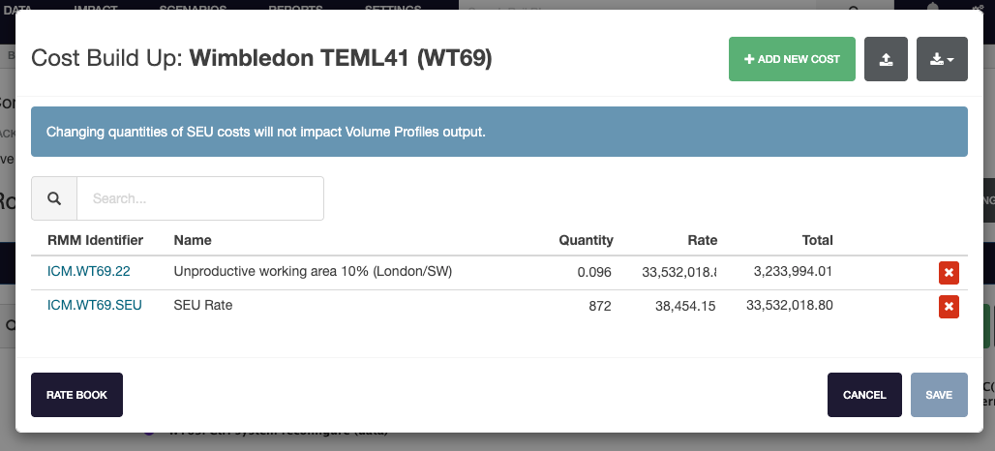Open the download options dropdown
Image resolution: width=995 pixels, height=451 pixels.
click(941, 59)
